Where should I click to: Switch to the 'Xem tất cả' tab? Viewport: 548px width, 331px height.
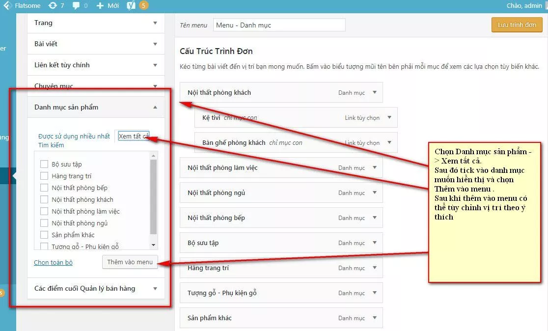[134, 136]
